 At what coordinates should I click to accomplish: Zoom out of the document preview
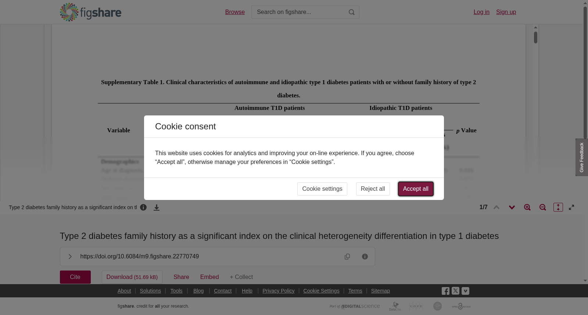pos(543,207)
